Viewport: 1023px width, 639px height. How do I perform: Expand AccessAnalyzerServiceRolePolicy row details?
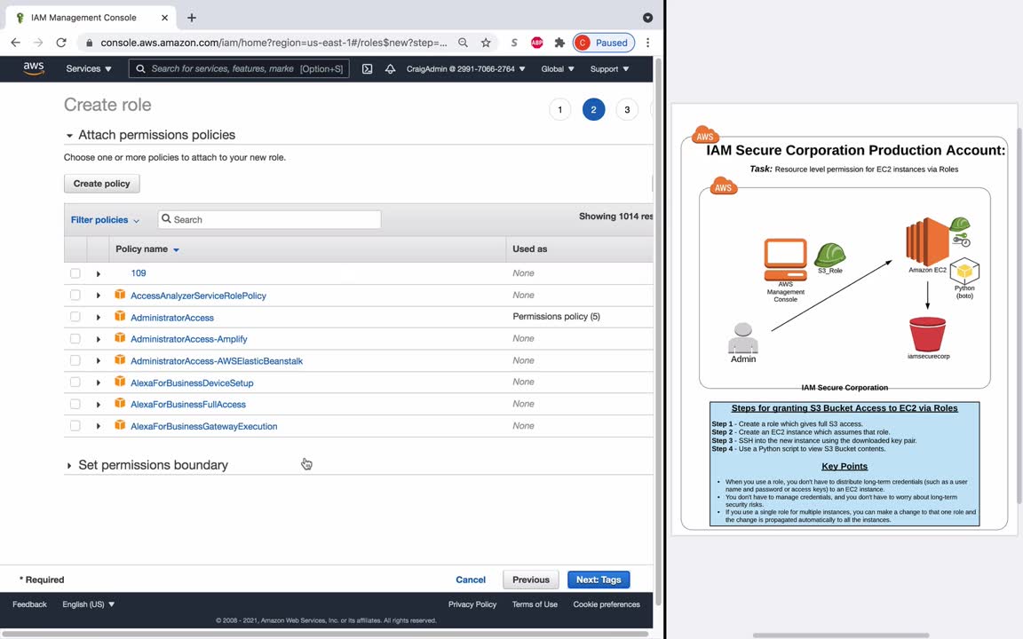tap(99, 296)
